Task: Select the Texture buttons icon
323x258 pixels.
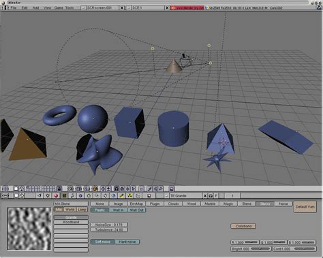Action: [x=64, y=195]
